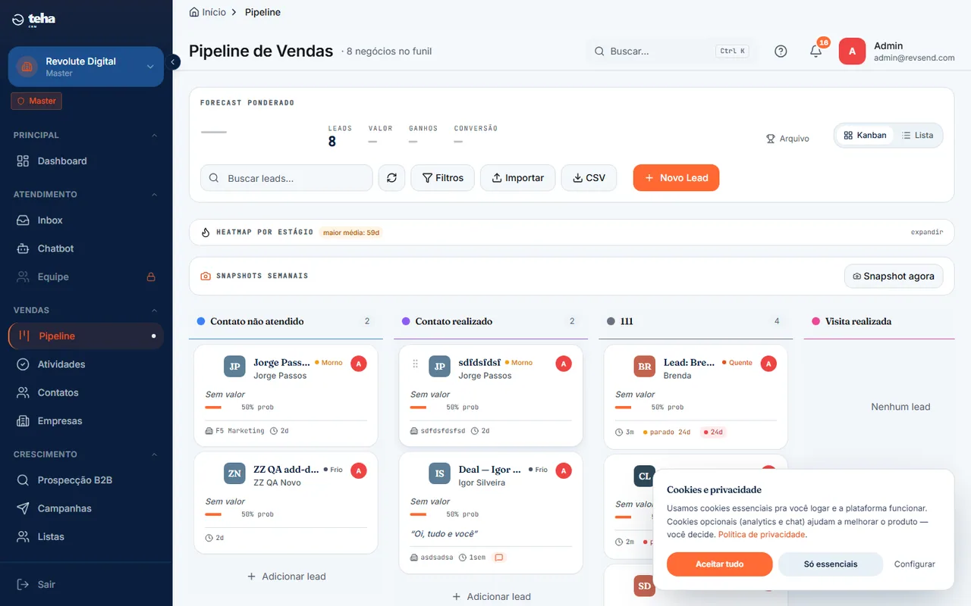Collapse the Vendas sidebar section
This screenshot has width=971, height=606.
tap(154, 311)
